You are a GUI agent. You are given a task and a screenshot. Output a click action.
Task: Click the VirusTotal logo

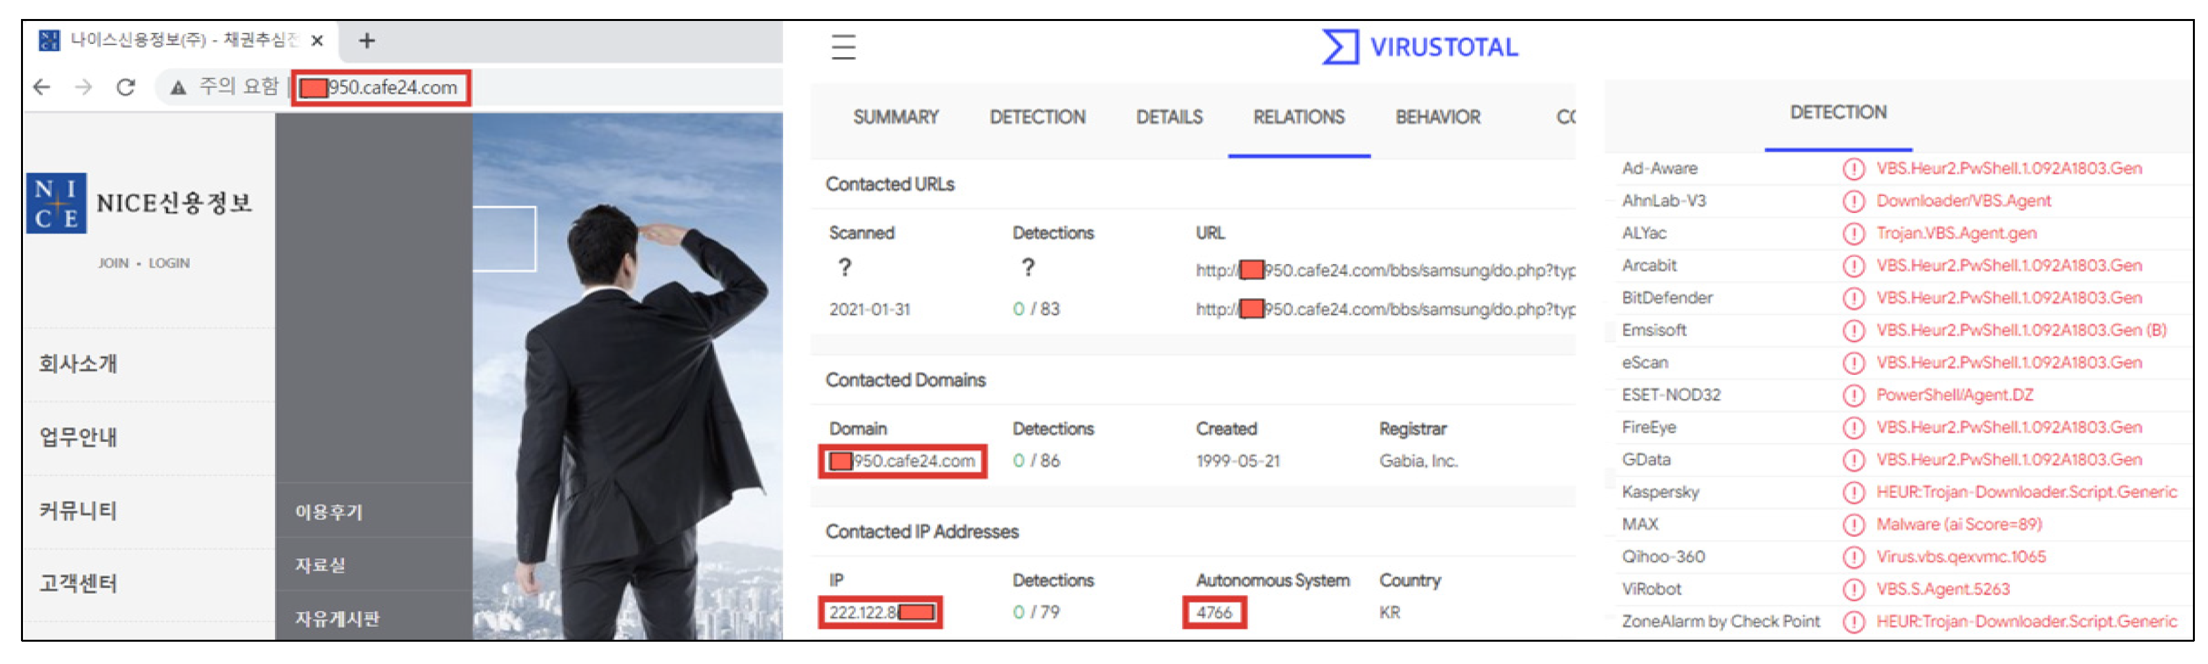[1420, 47]
